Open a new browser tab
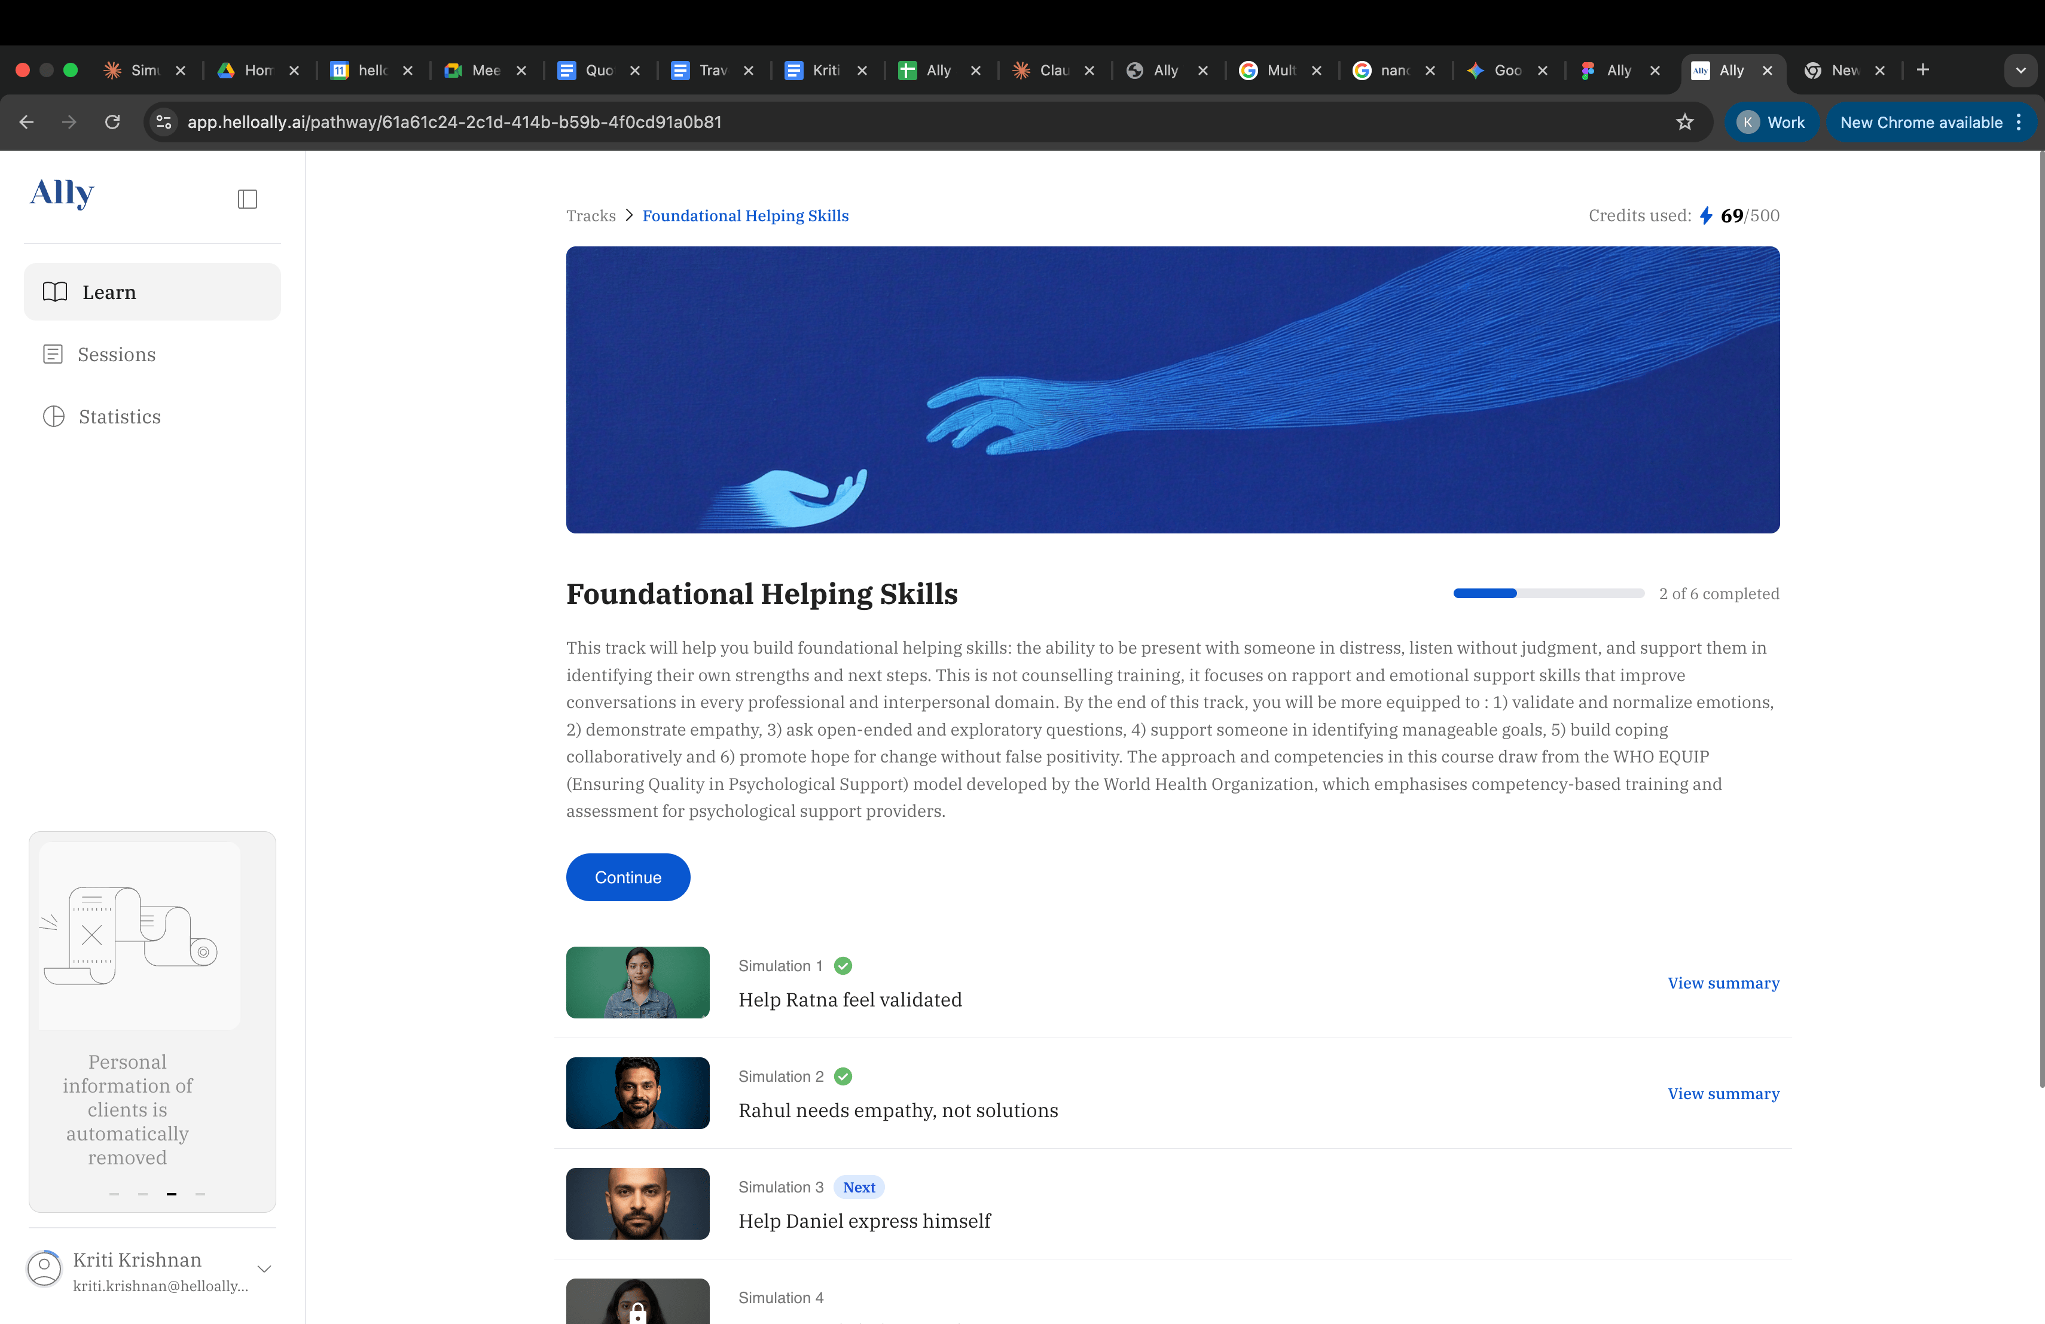Viewport: 2045px width, 1324px height. 1923,69
